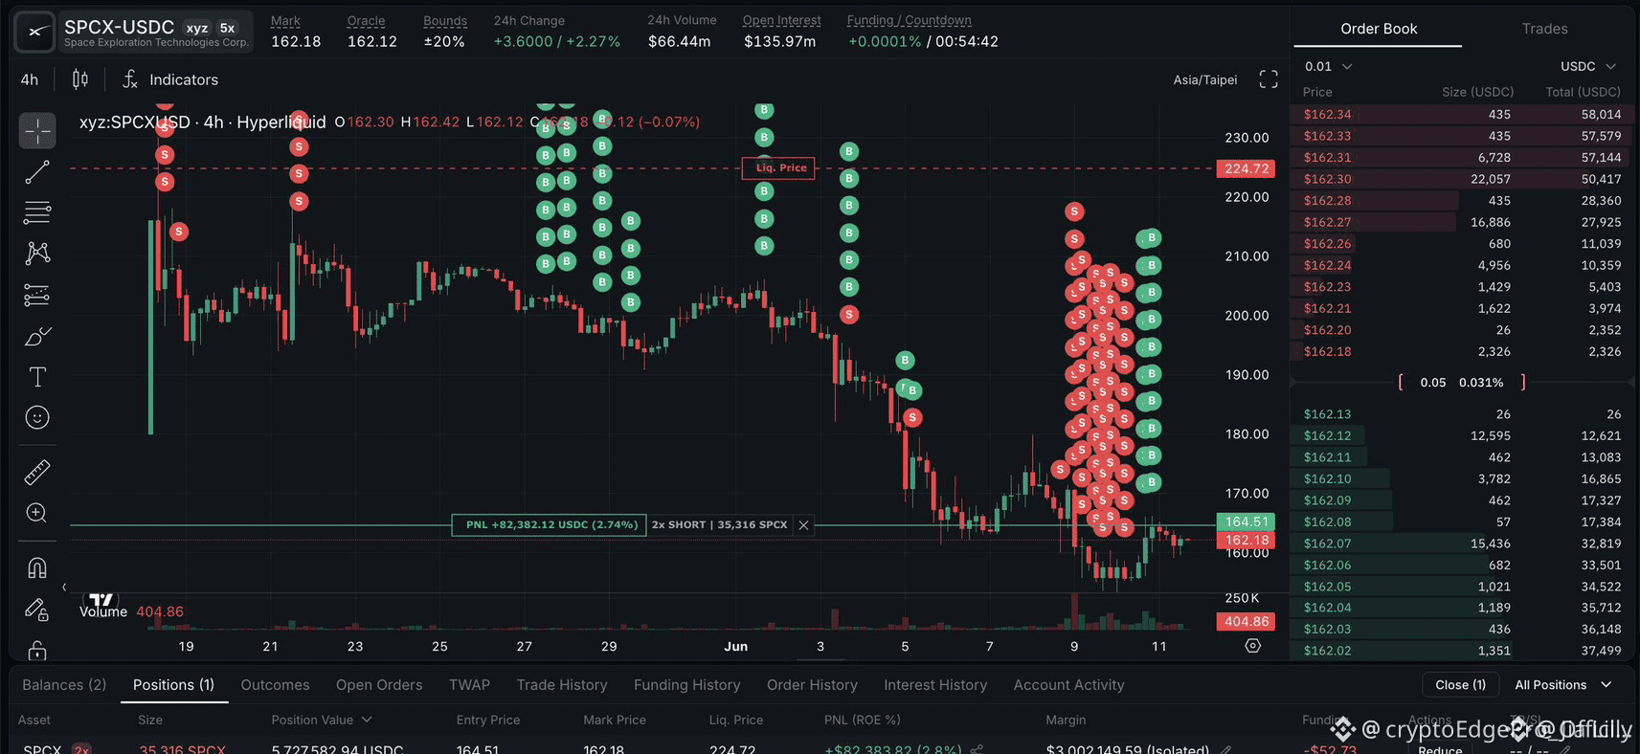Open the Interest History tab

pos(935,685)
